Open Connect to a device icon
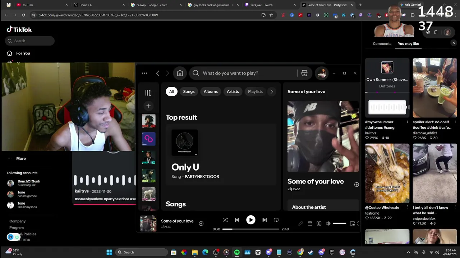Screen dimensions: 460x258 tap(319, 224)
